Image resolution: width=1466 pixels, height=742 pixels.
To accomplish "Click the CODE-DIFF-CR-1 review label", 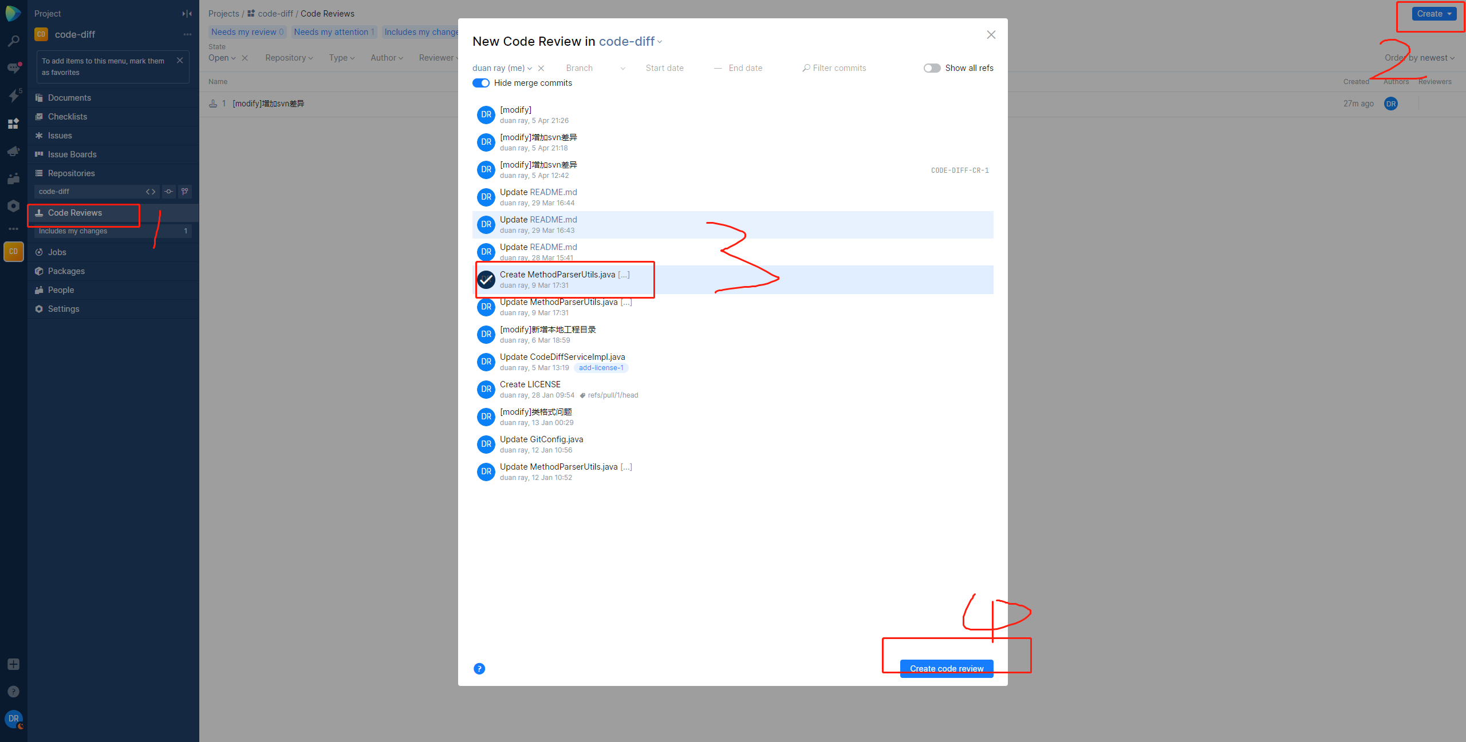I will coord(960,170).
